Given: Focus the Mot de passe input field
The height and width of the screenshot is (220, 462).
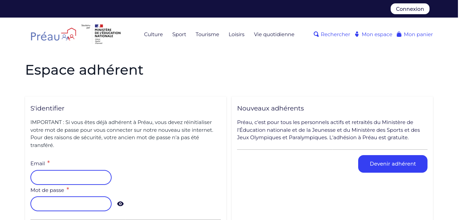Looking at the screenshot, I should 71,204.
